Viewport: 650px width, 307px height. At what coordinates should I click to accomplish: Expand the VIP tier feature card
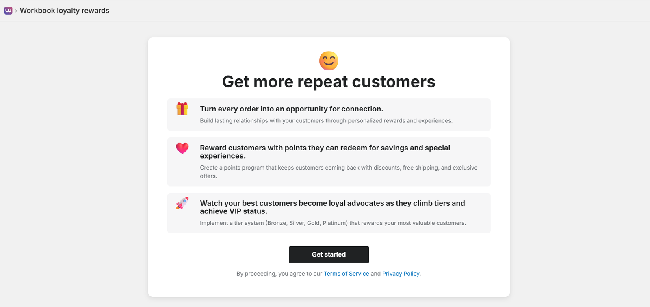(x=329, y=213)
